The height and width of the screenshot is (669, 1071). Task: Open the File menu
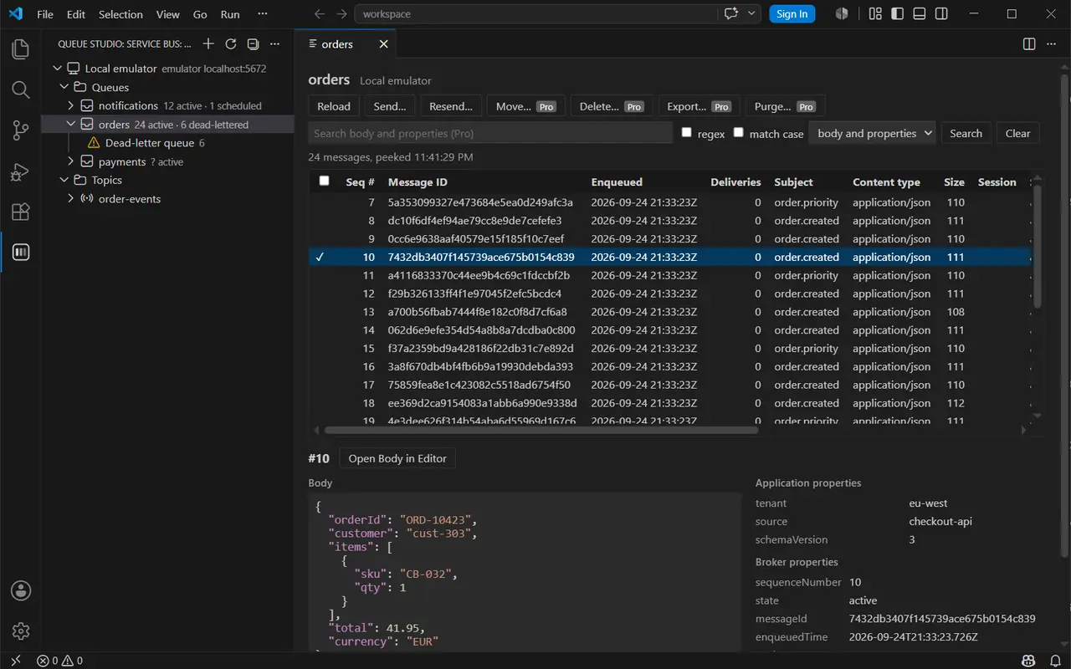point(45,14)
